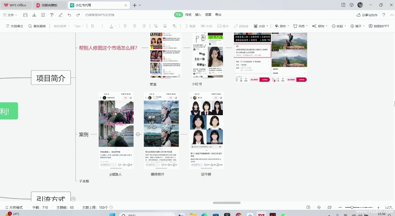Select the 项目简介 mind map node
Screen dimensions: 395x216
(x=51, y=78)
